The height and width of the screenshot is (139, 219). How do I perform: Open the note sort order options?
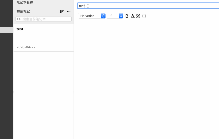tap(62, 11)
